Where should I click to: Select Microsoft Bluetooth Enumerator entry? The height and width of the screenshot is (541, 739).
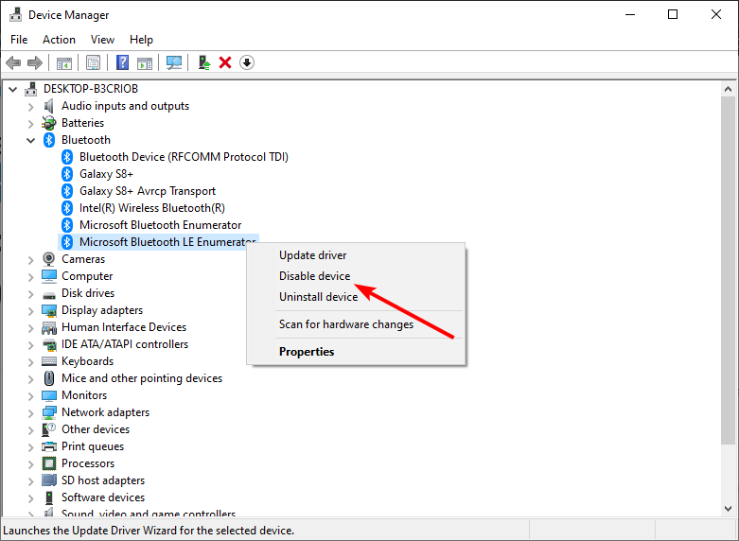click(160, 225)
